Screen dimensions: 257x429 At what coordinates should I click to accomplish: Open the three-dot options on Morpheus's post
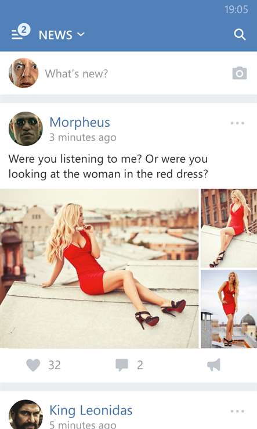237,123
